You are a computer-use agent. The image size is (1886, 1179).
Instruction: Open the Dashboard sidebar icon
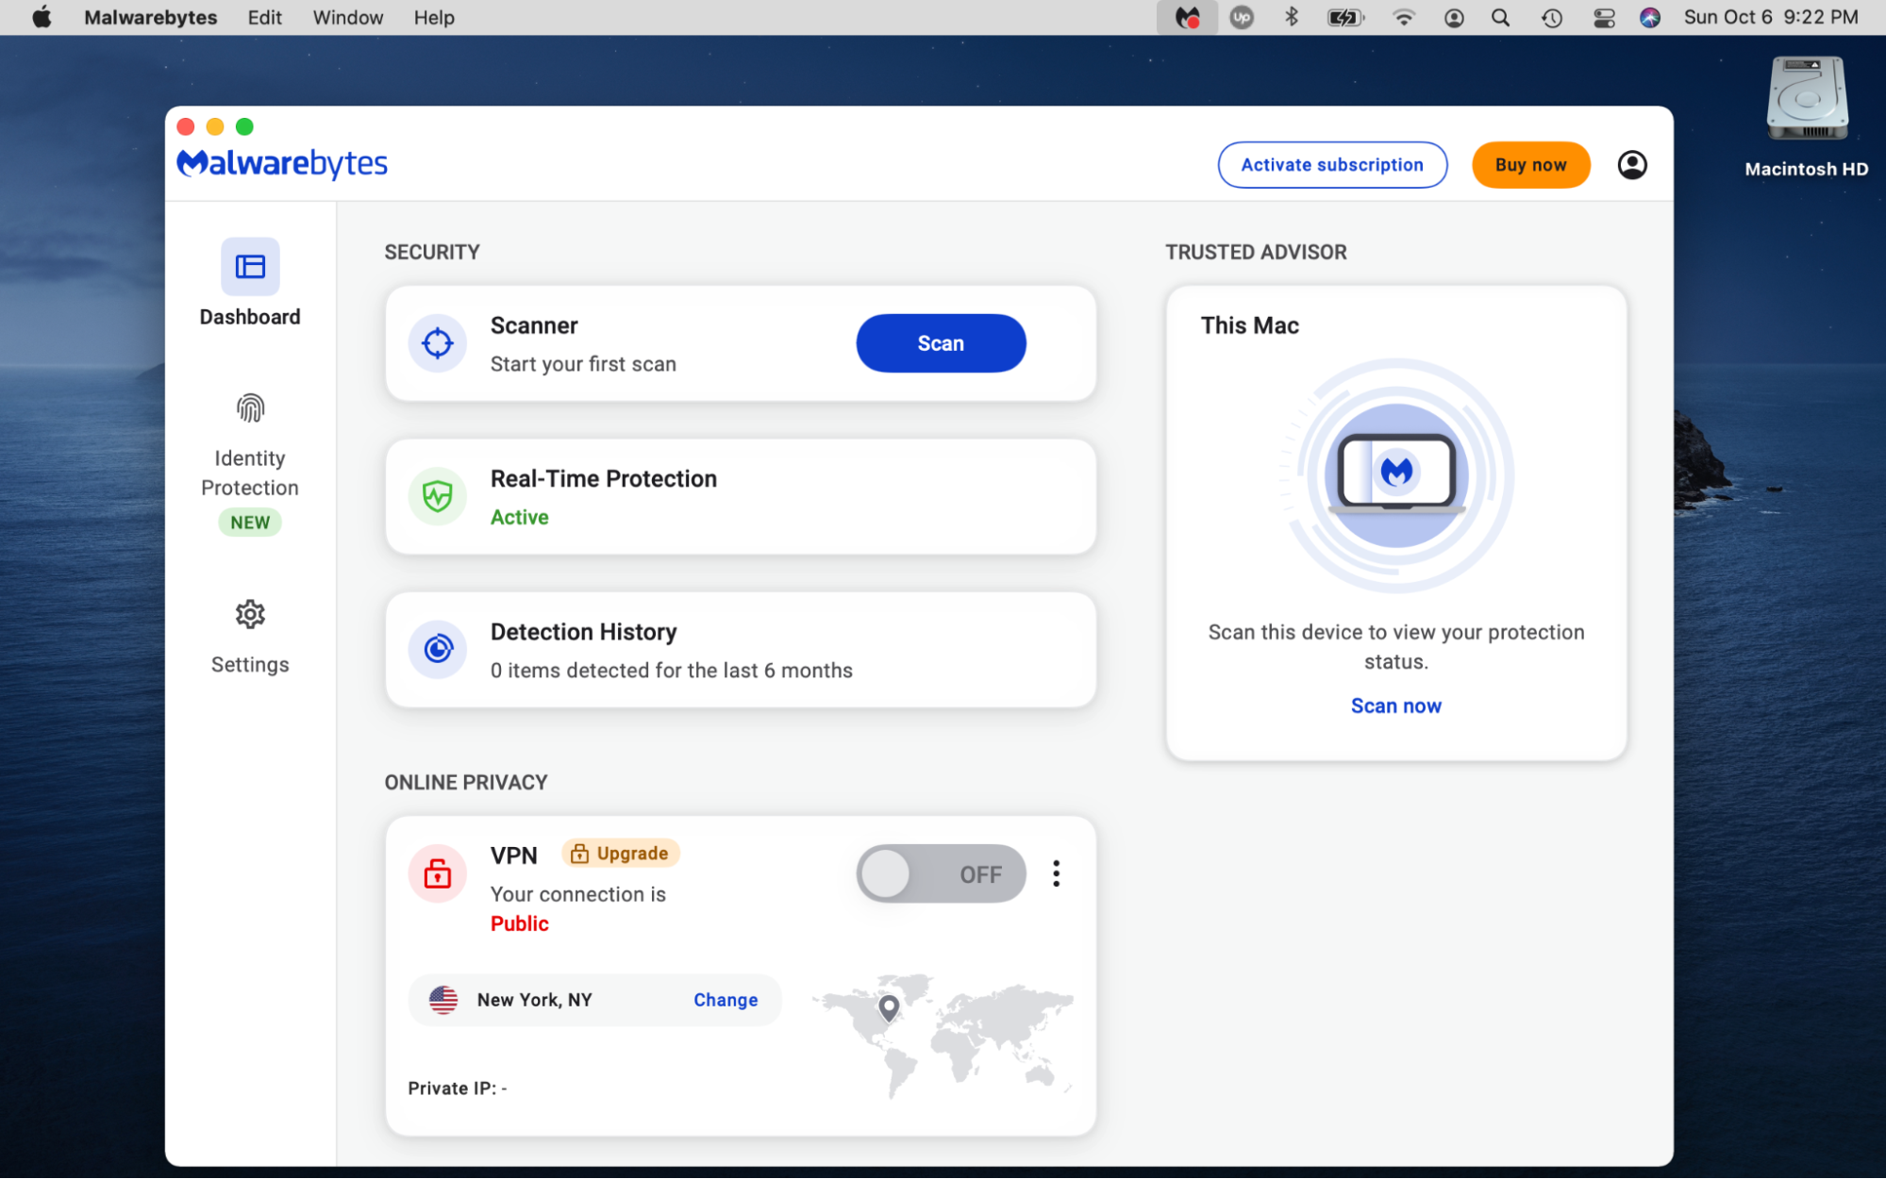(250, 267)
